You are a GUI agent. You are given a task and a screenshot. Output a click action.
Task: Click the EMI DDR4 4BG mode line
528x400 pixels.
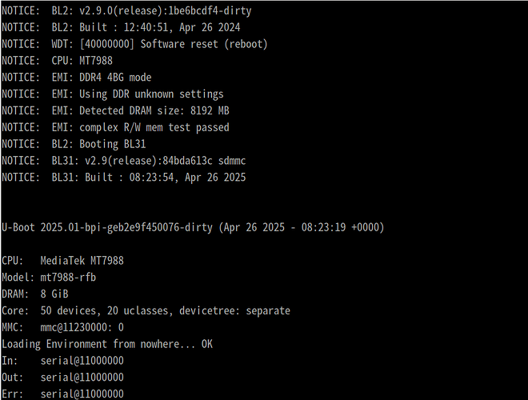coord(77,78)
